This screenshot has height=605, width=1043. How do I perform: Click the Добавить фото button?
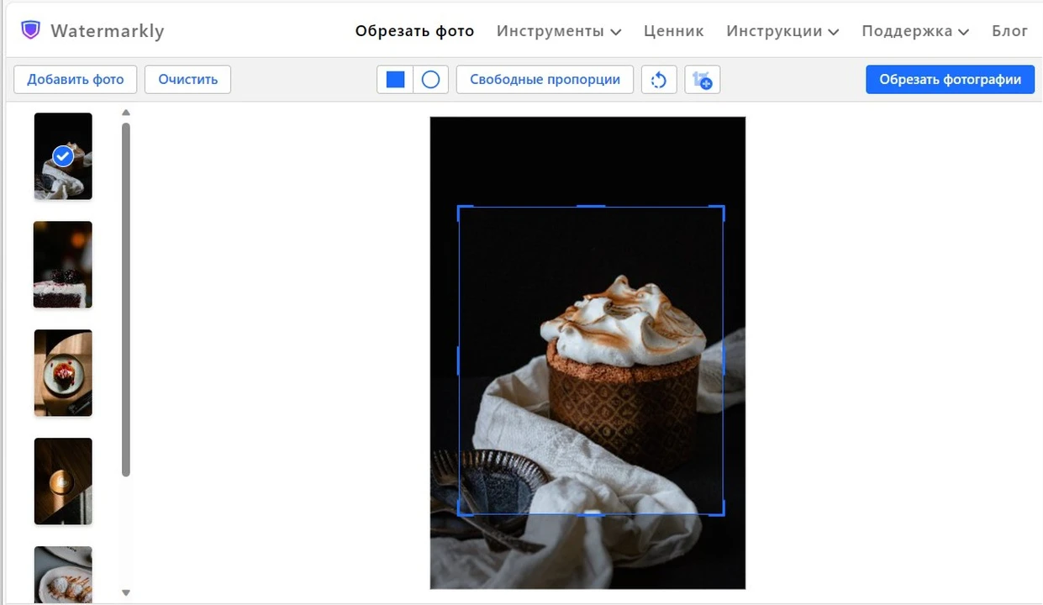pos(76,80)
